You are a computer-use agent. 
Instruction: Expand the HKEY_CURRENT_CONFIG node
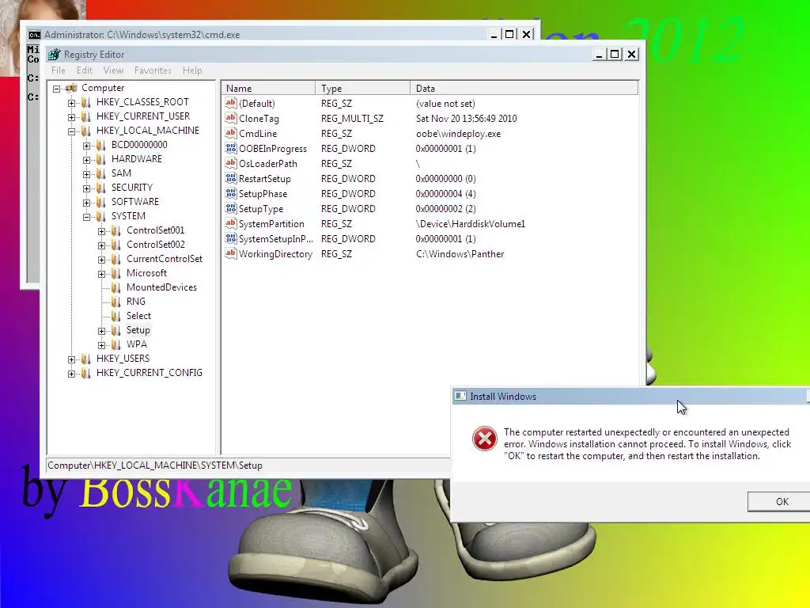71,374
